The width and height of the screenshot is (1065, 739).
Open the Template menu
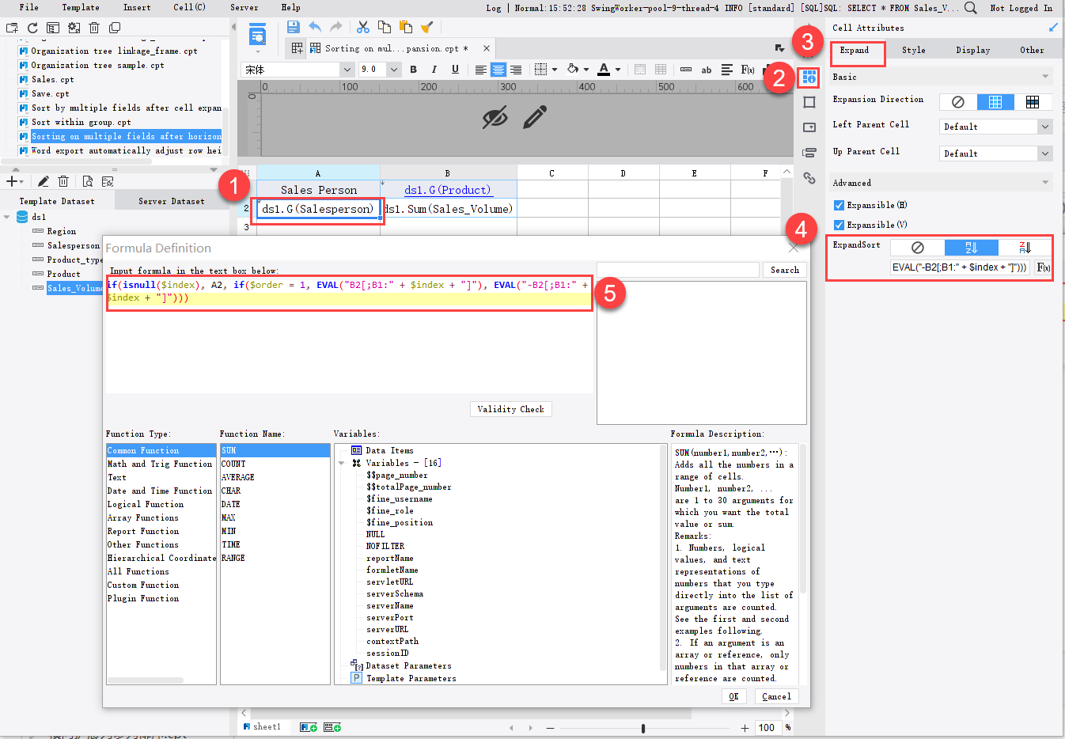(x=81, y=7)
